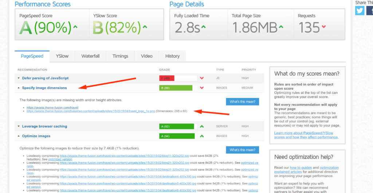Open optimized version link for blog11 image
The width and height of the screenshot is (373, 193).
60,159
